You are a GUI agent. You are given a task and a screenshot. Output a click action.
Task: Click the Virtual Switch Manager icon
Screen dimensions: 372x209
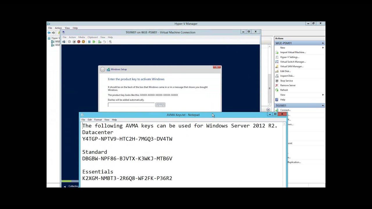(x=277, y=62)
